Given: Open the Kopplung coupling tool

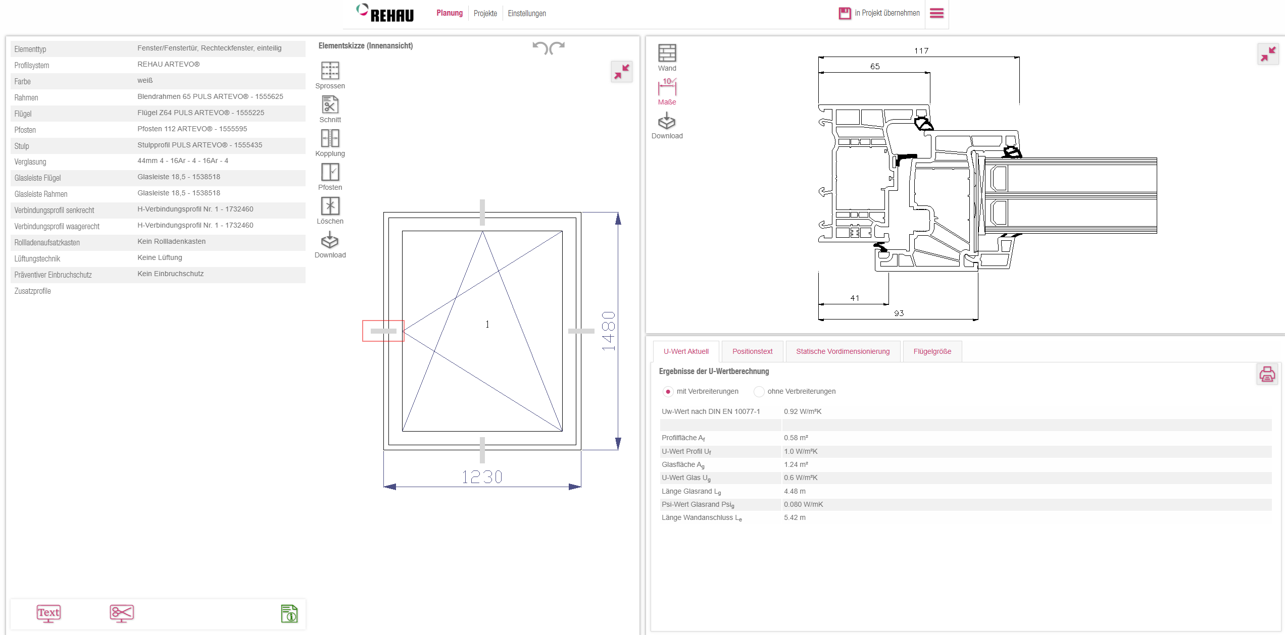Looking at the screenshot, I should click(x=330, y=143).
